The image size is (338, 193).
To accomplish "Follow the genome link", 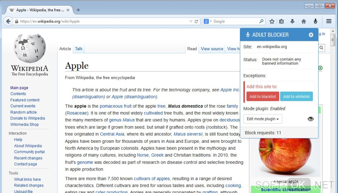I will 85,162.
